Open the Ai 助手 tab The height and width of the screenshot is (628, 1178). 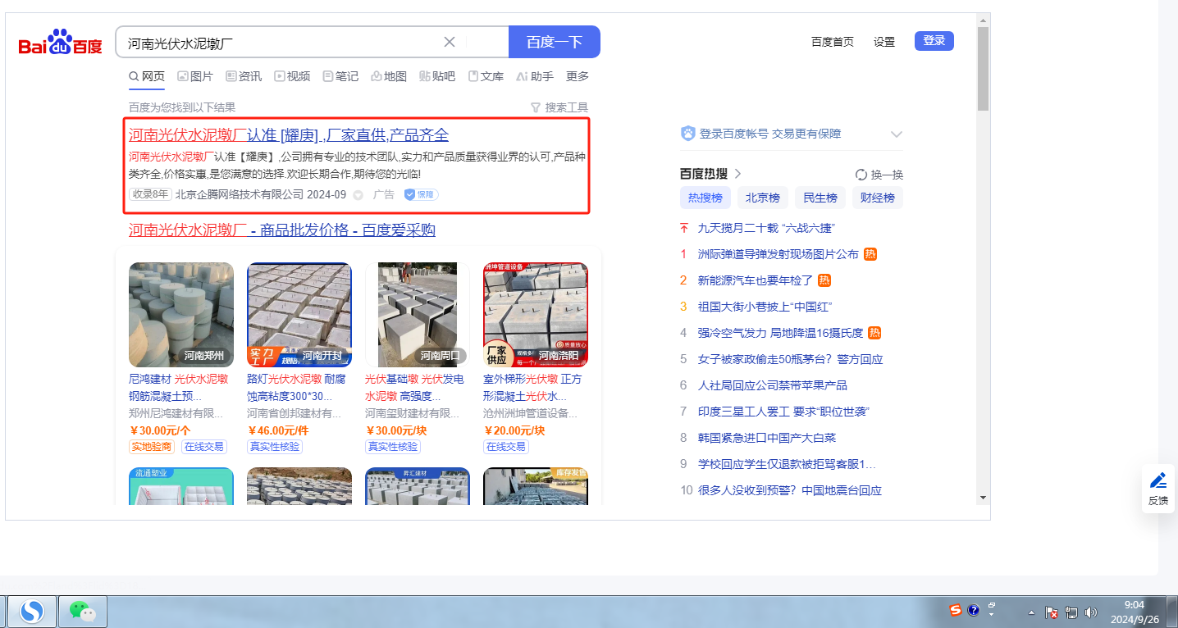coord(535,76)
